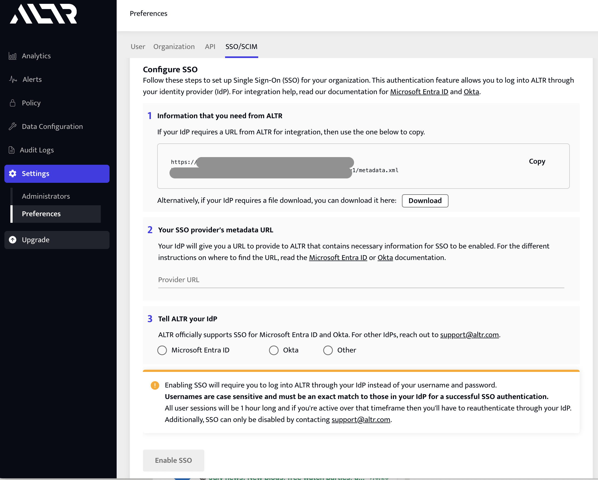Viewport: 598px width, 480px height.
Task: Open Alerts in sidebar
Action: tap(32, 80)
